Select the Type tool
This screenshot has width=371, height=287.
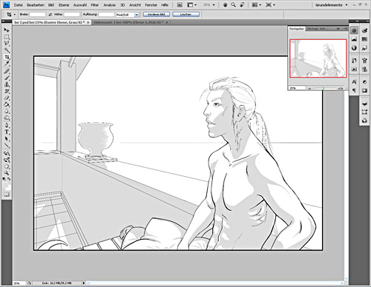pos(7,132)
